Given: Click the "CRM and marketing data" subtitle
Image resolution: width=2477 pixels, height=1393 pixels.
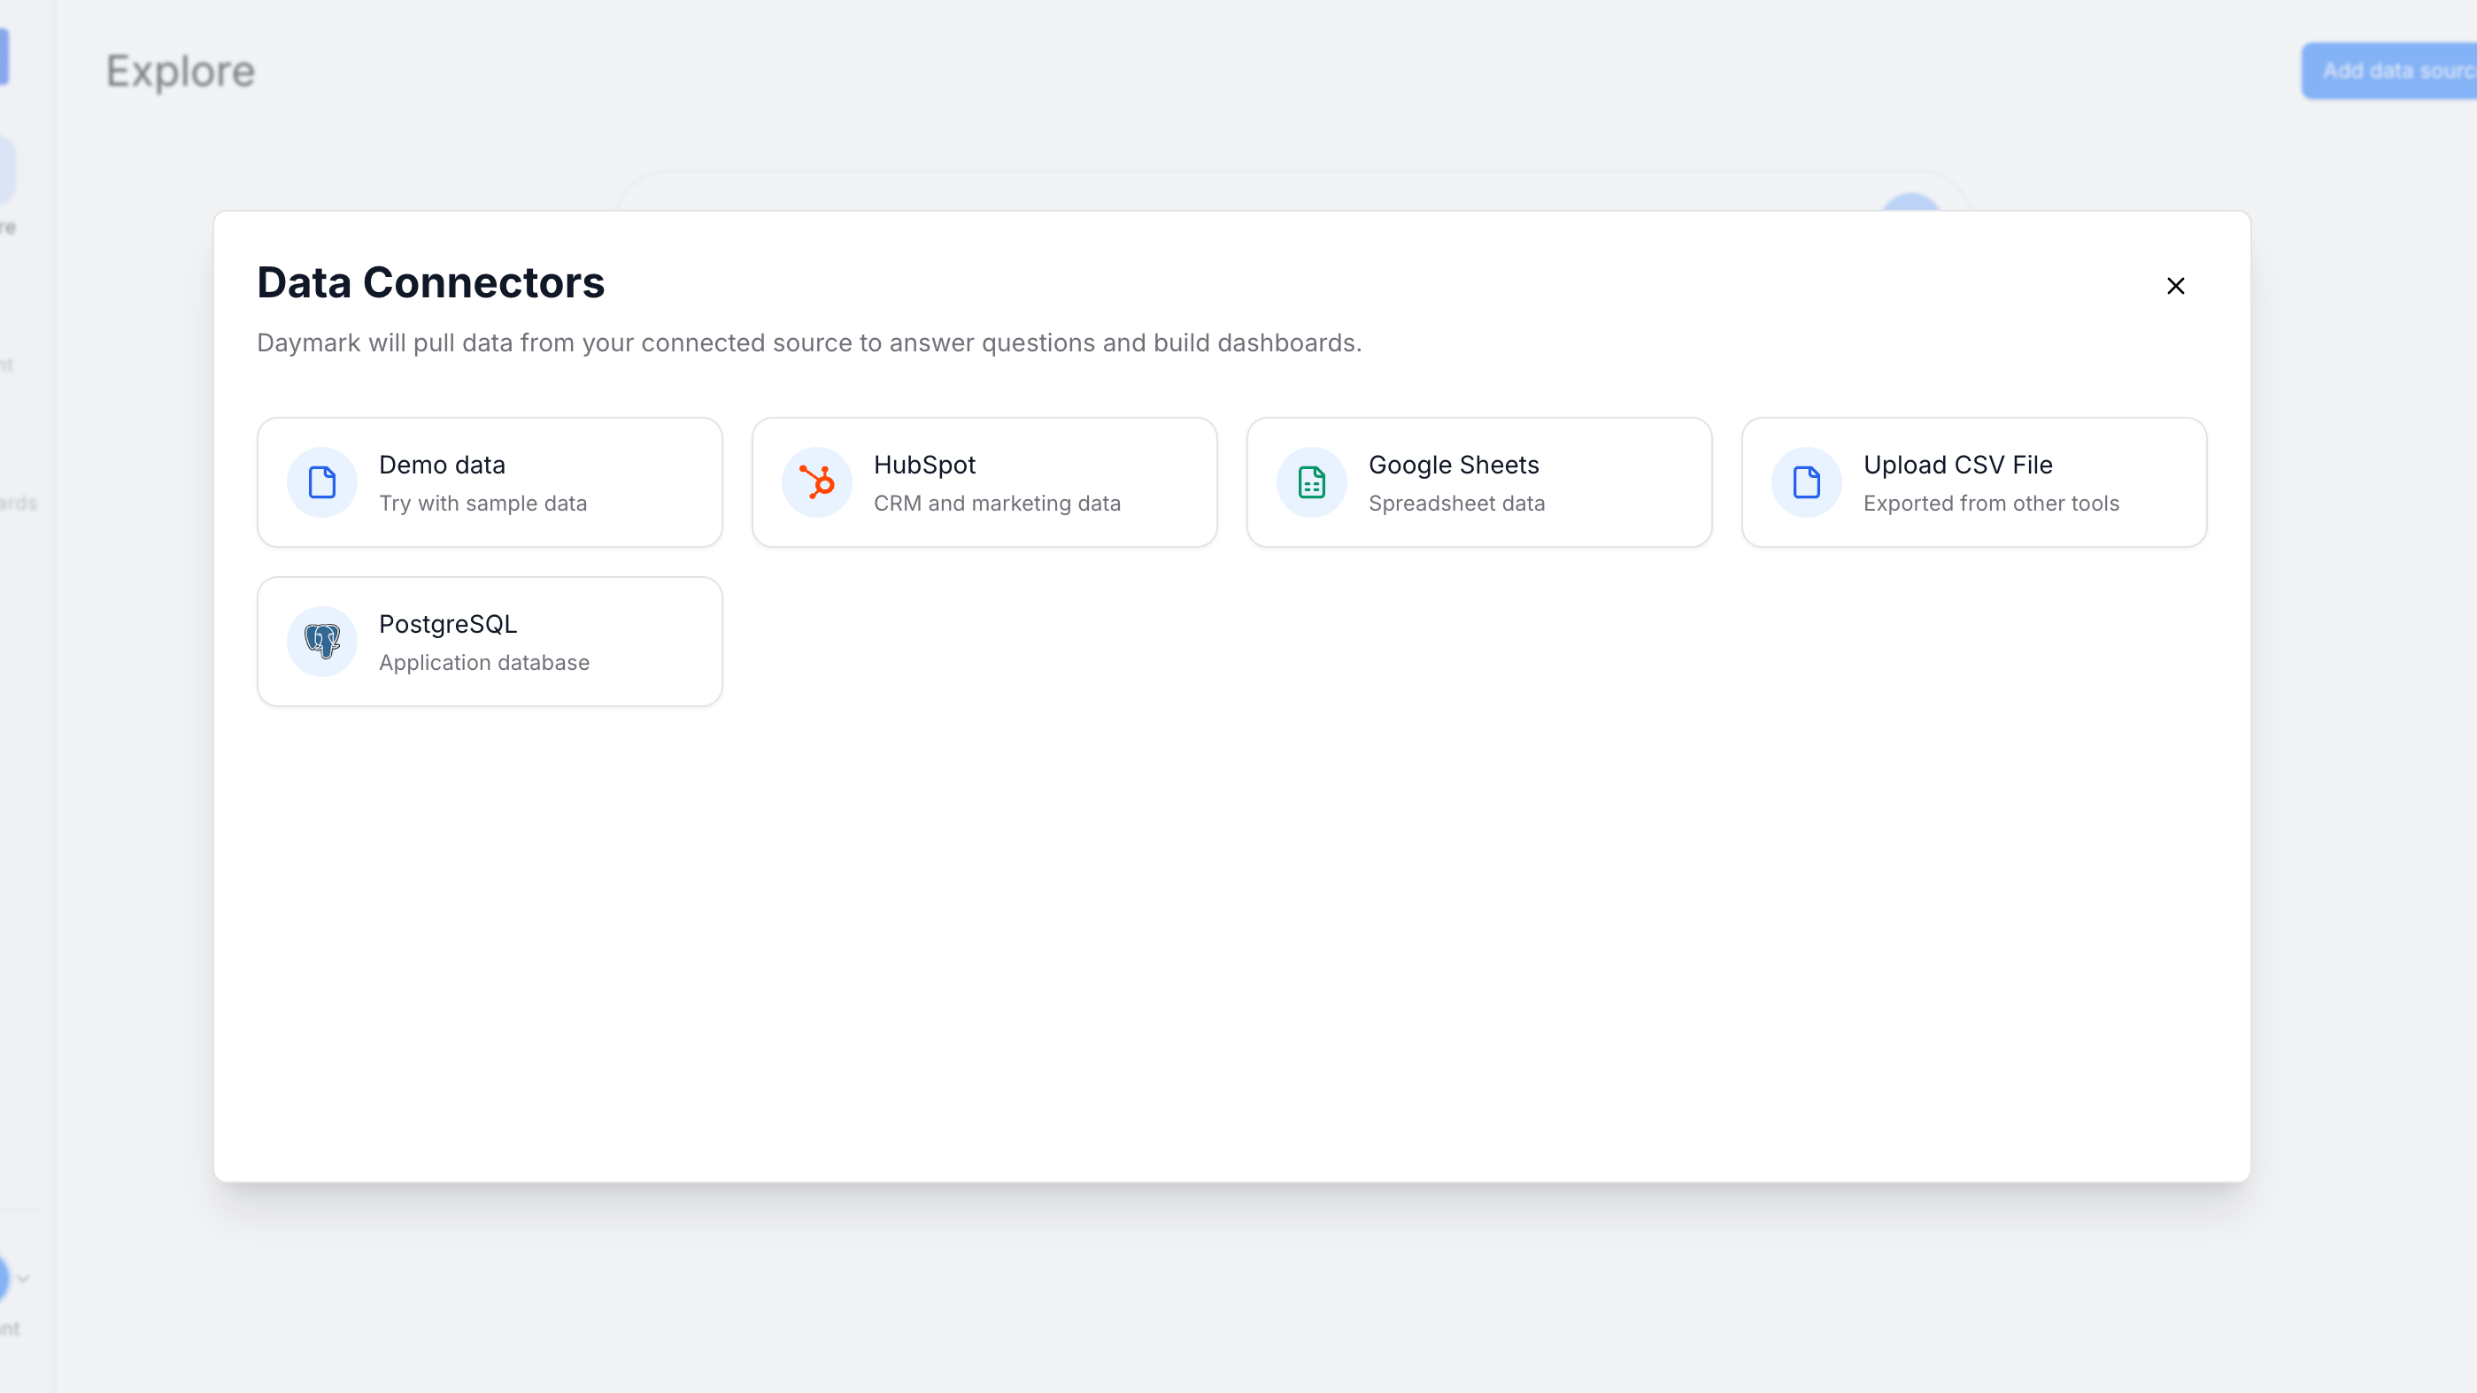Looking at the screenshot, I should click(996, 503).
